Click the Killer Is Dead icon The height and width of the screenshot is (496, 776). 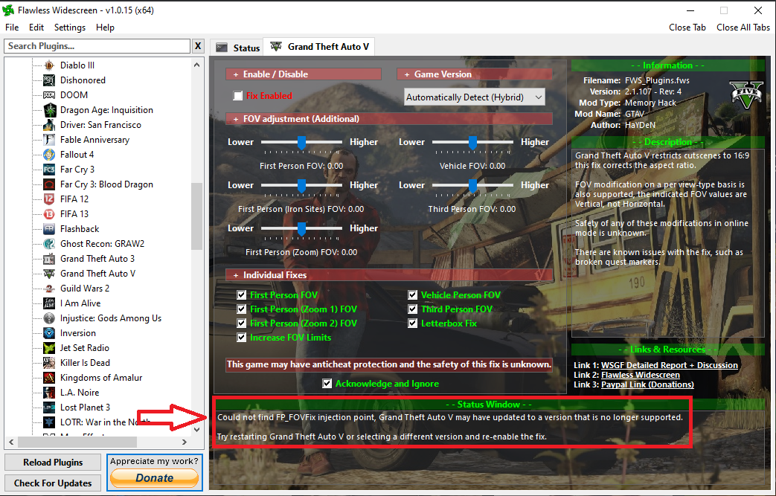49,363
